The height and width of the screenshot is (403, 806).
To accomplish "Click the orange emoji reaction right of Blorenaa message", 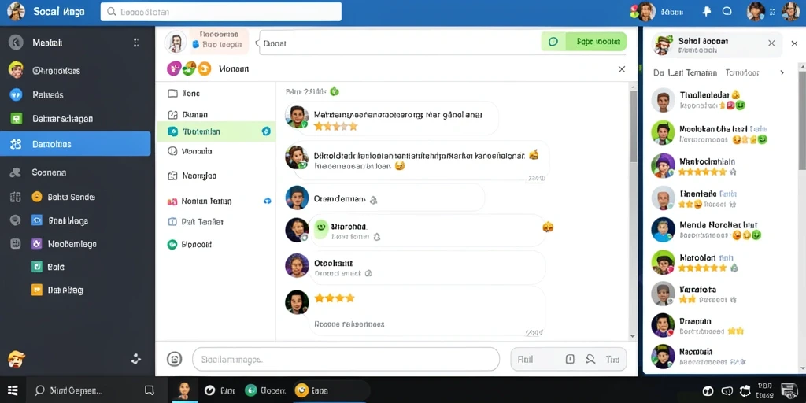I will click(548, 227).
